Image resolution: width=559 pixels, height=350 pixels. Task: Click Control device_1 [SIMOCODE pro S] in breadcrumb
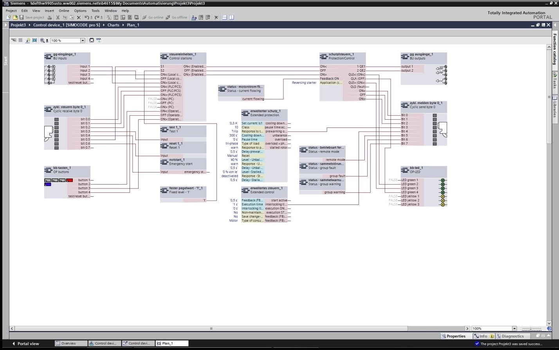click(x=67, y=25)
